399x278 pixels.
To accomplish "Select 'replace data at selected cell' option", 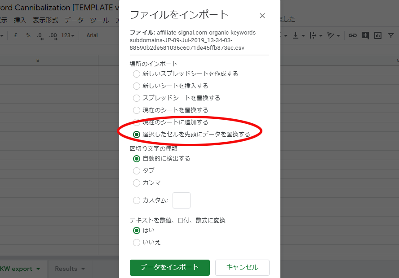I will point(137,135).
